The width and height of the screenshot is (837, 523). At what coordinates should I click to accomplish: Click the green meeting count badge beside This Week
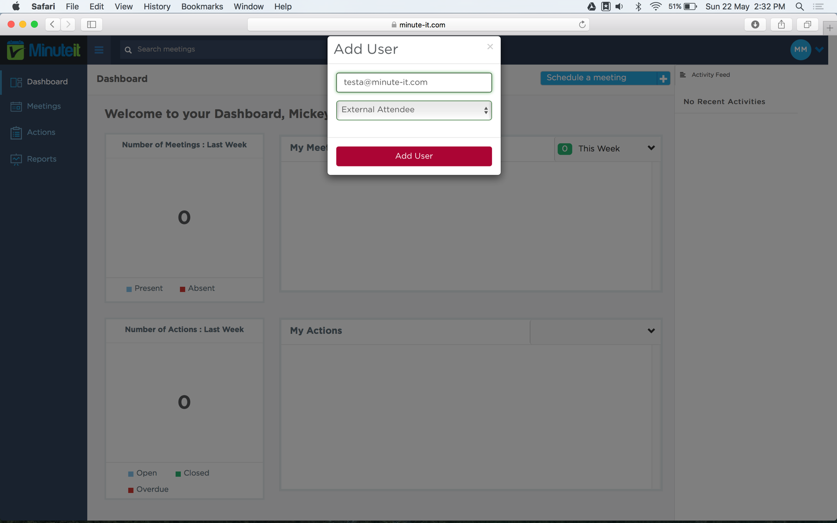565,149
